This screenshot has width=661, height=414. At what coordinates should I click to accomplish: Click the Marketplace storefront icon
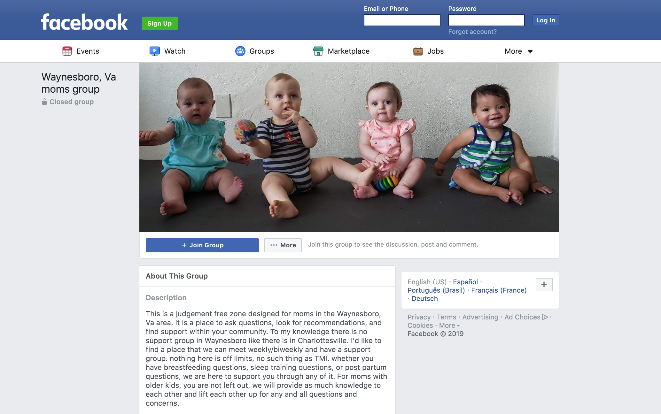(x=318, y=51)
